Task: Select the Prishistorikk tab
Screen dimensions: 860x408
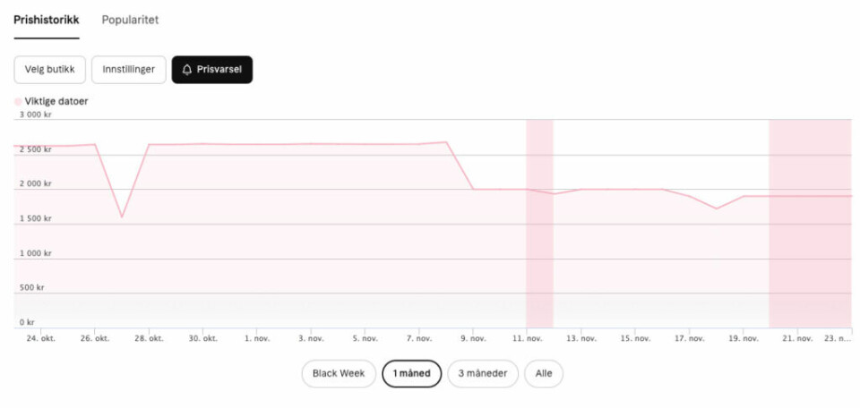Action: click(x=47, y=20)
